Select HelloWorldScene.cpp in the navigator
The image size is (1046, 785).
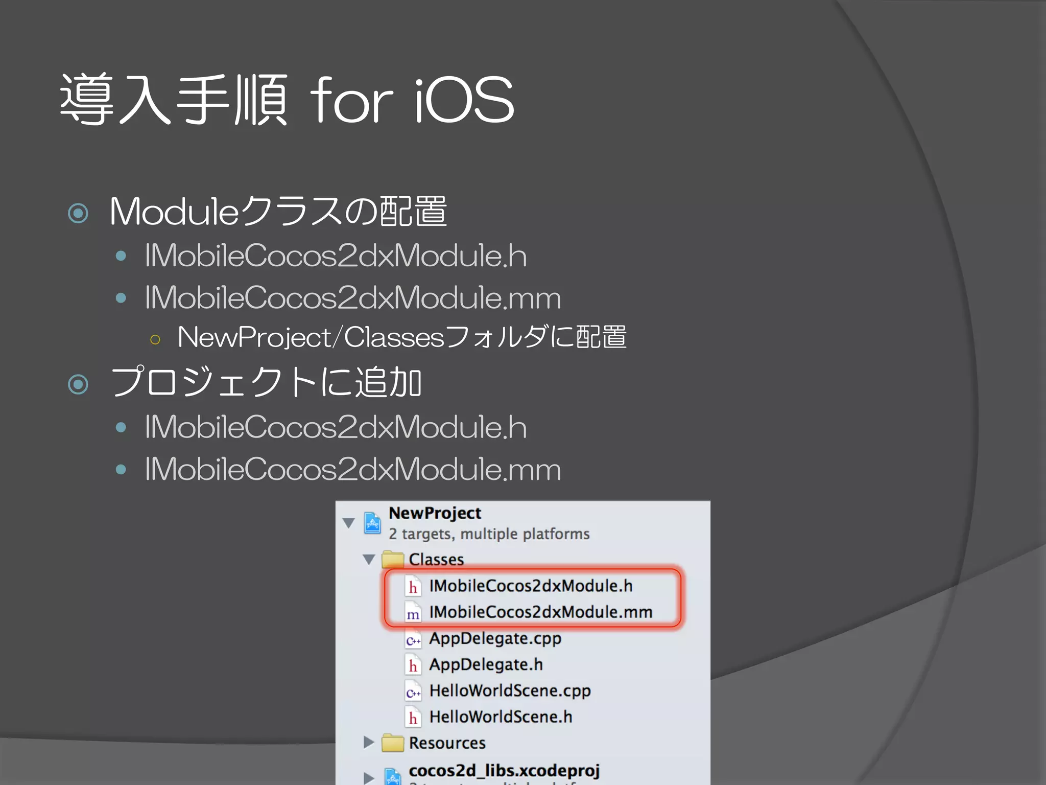510,690
